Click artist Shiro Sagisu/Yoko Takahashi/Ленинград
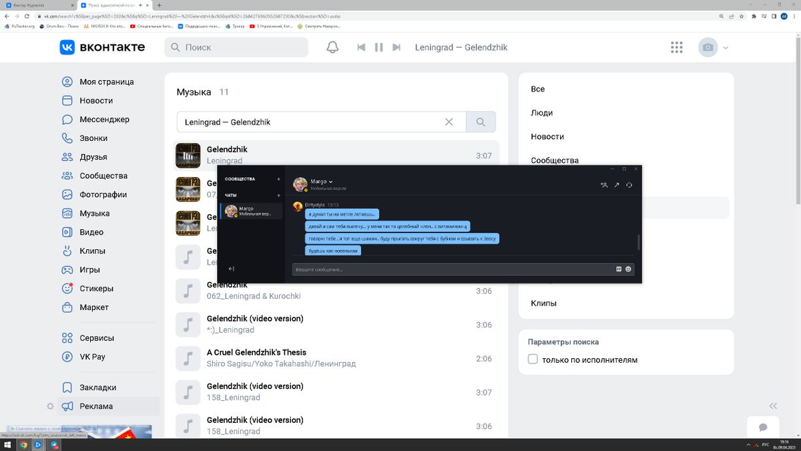 coord(281,364)
